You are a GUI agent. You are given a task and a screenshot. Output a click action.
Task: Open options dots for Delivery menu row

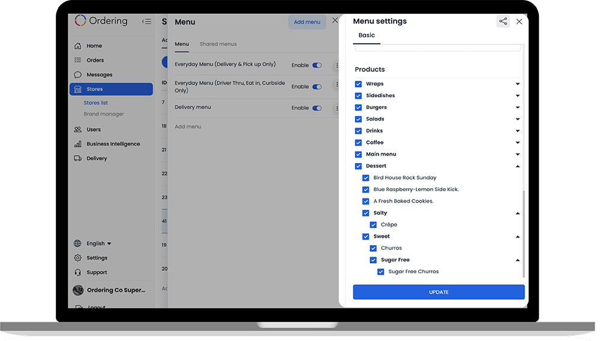[x=337, y=108]
